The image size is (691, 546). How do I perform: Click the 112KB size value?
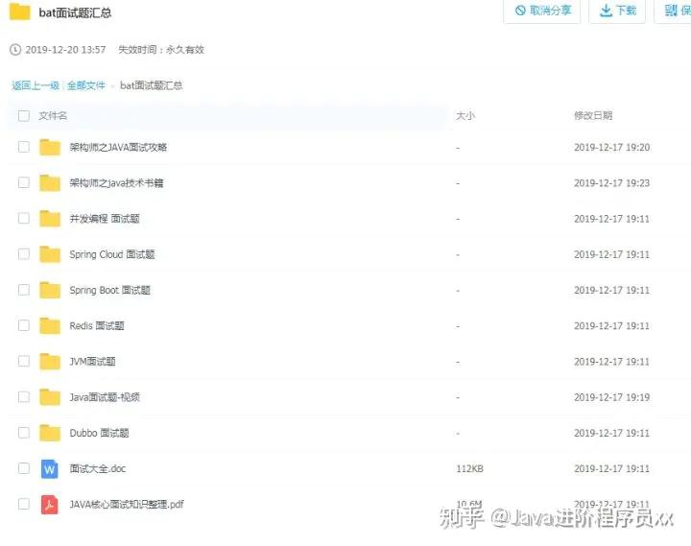coord(469,468)
